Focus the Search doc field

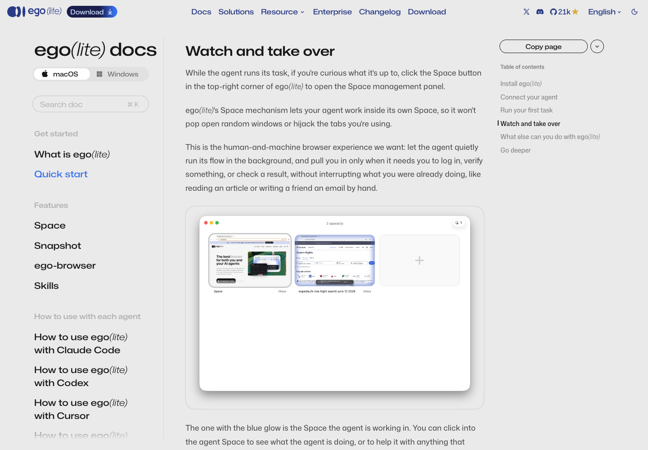point(90,104)
